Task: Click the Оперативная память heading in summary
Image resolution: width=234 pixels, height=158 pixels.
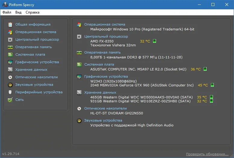Action: tap(102, 53)
